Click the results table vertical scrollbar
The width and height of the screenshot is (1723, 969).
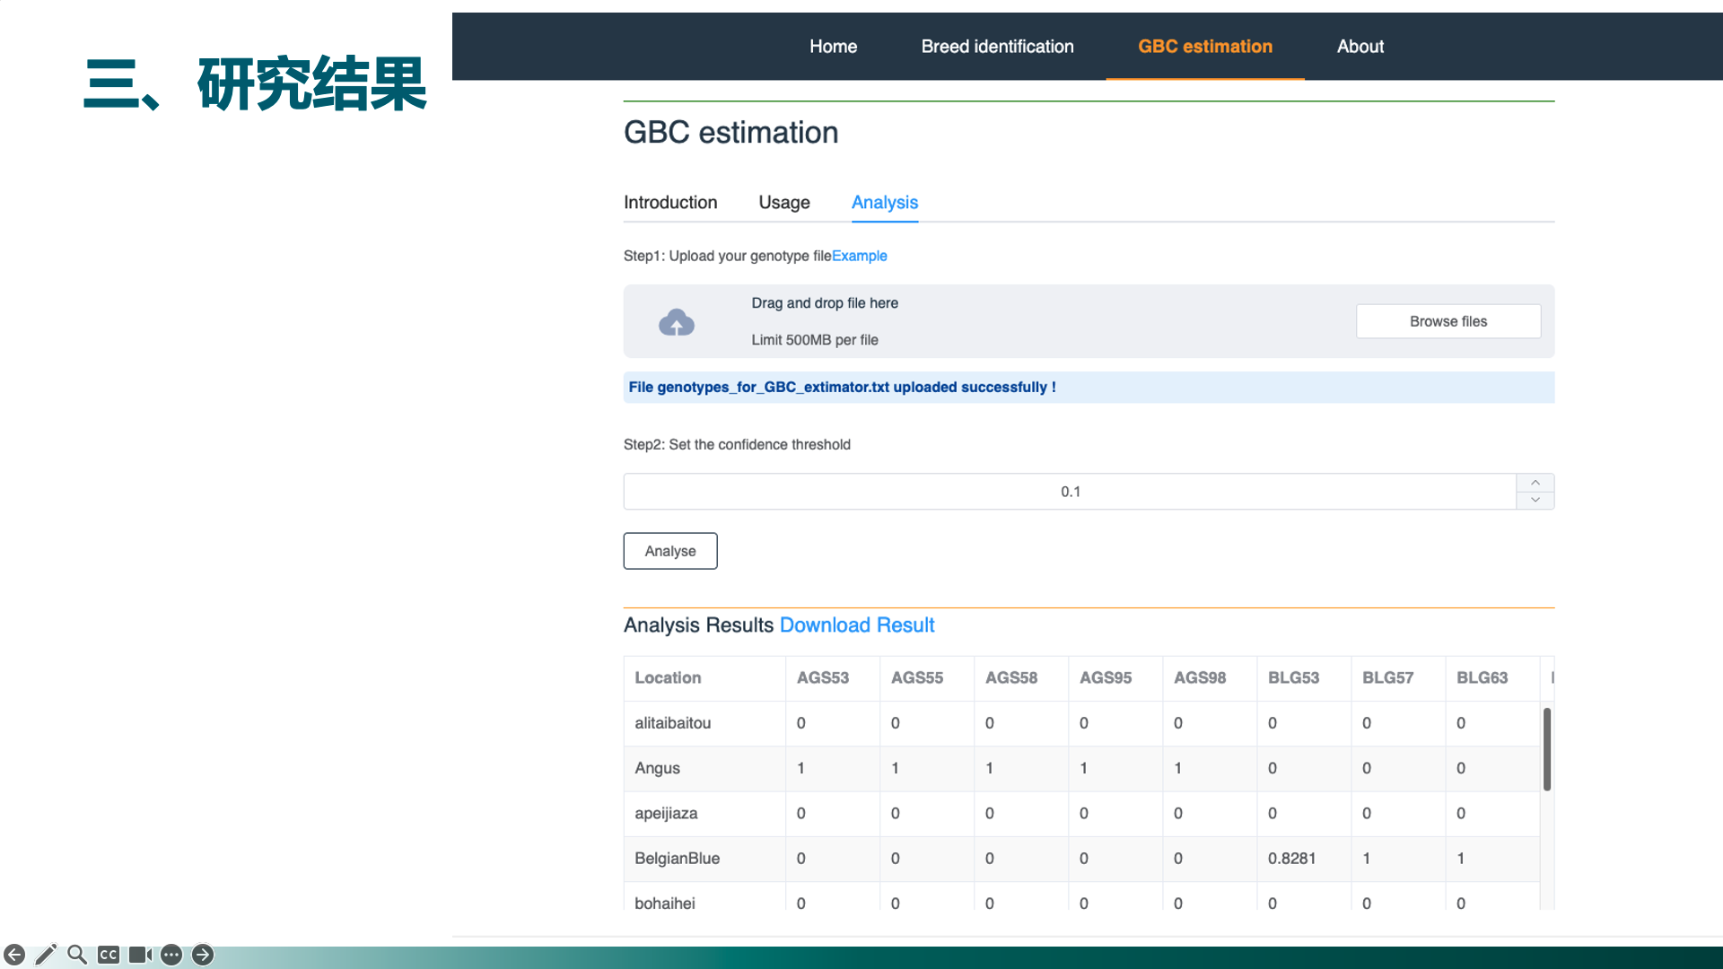click(x=1546, y=749)
